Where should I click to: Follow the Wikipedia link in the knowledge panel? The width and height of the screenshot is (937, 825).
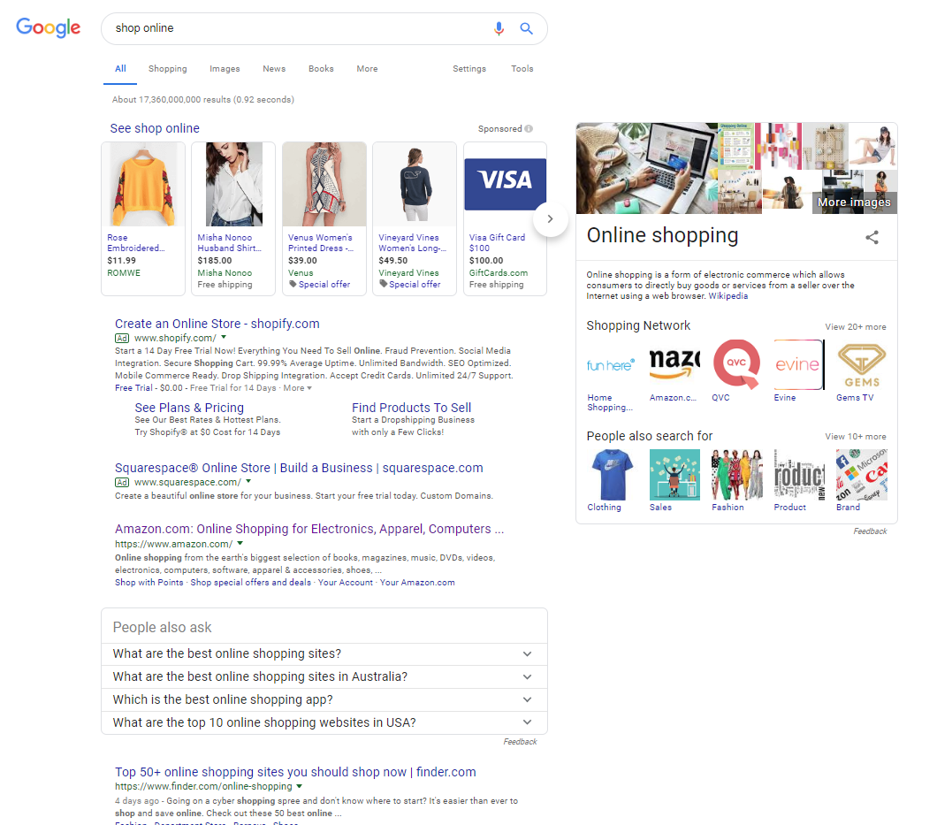tap(728, 296)
